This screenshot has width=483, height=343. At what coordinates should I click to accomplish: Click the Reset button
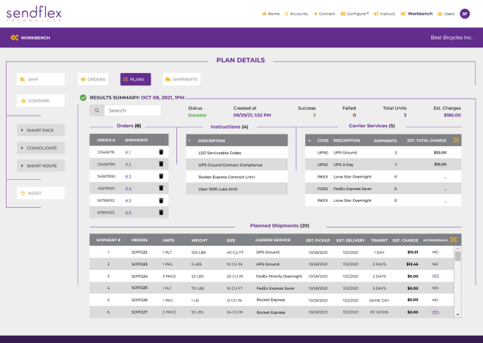(x=41, y=193)
